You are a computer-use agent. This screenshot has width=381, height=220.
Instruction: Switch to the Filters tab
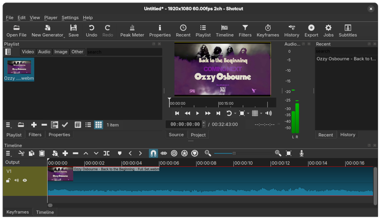[35, 134]
